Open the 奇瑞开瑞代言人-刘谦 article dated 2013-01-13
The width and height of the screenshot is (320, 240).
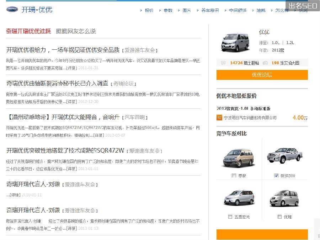pos(33,210)
